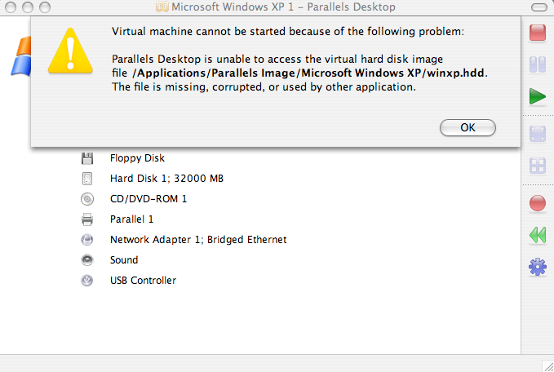Open configuration with the blue gear icon
Image resolution: width=554 pixels, height=372 pixels.
point(538,267)
